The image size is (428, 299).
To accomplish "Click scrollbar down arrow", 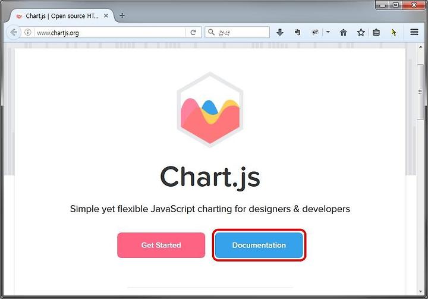I will tap(420, 291).
